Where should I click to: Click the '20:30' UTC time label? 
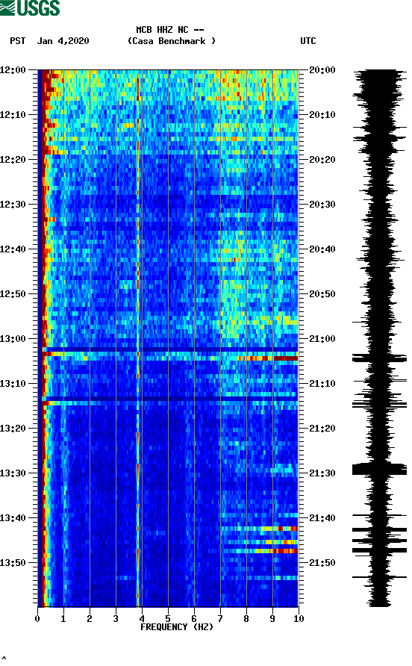point(322,205)
